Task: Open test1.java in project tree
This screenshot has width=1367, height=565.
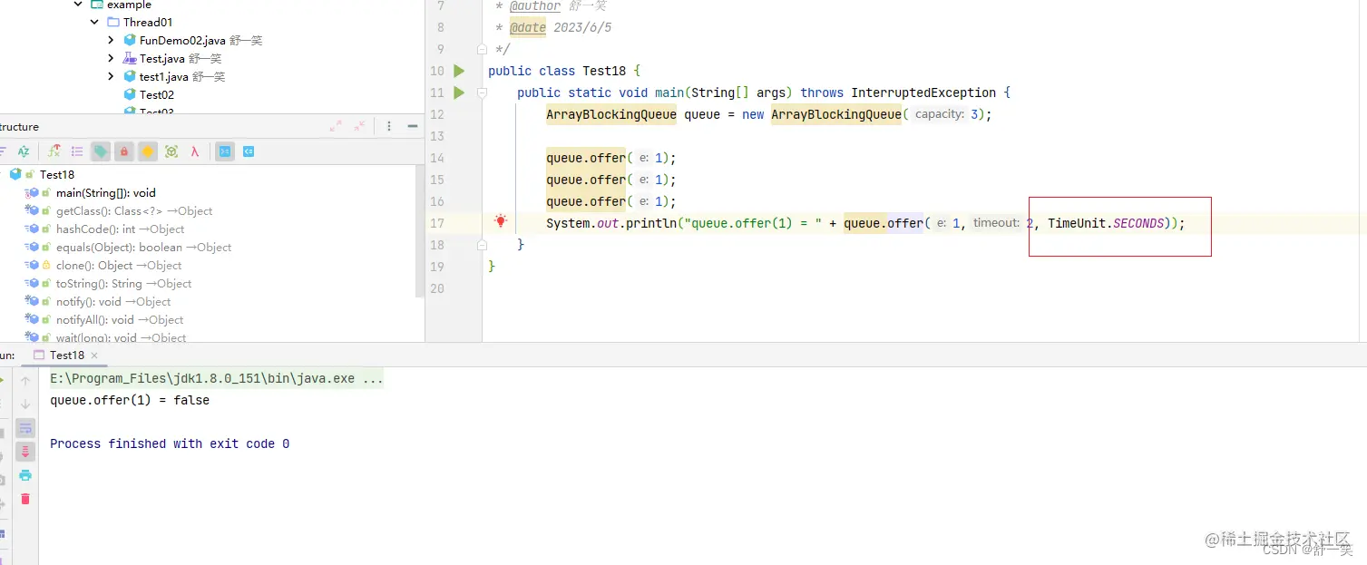Action: [163, 76]
